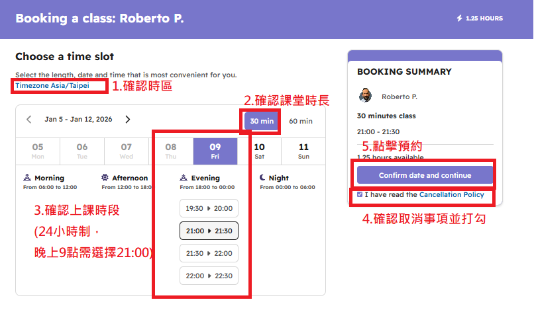534x310 pixels.
Task: Click the Afternoon sun icon
Action: [x=105, y=178]
